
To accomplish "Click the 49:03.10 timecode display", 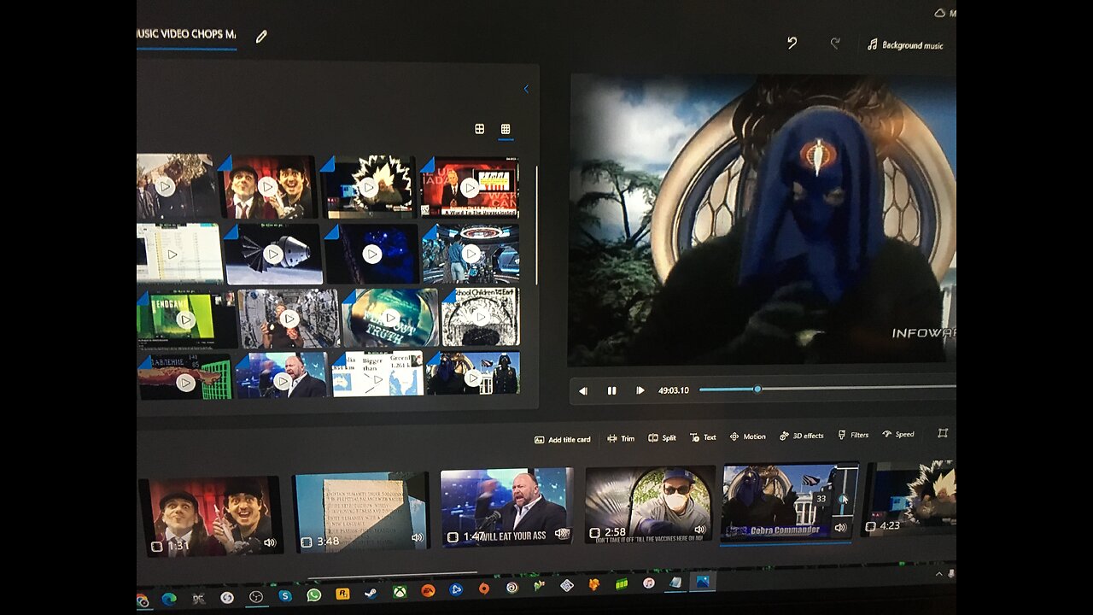I will [673, 390].
